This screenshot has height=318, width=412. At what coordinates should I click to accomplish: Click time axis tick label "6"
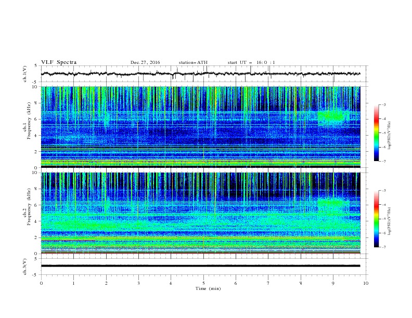coord(236,283)
